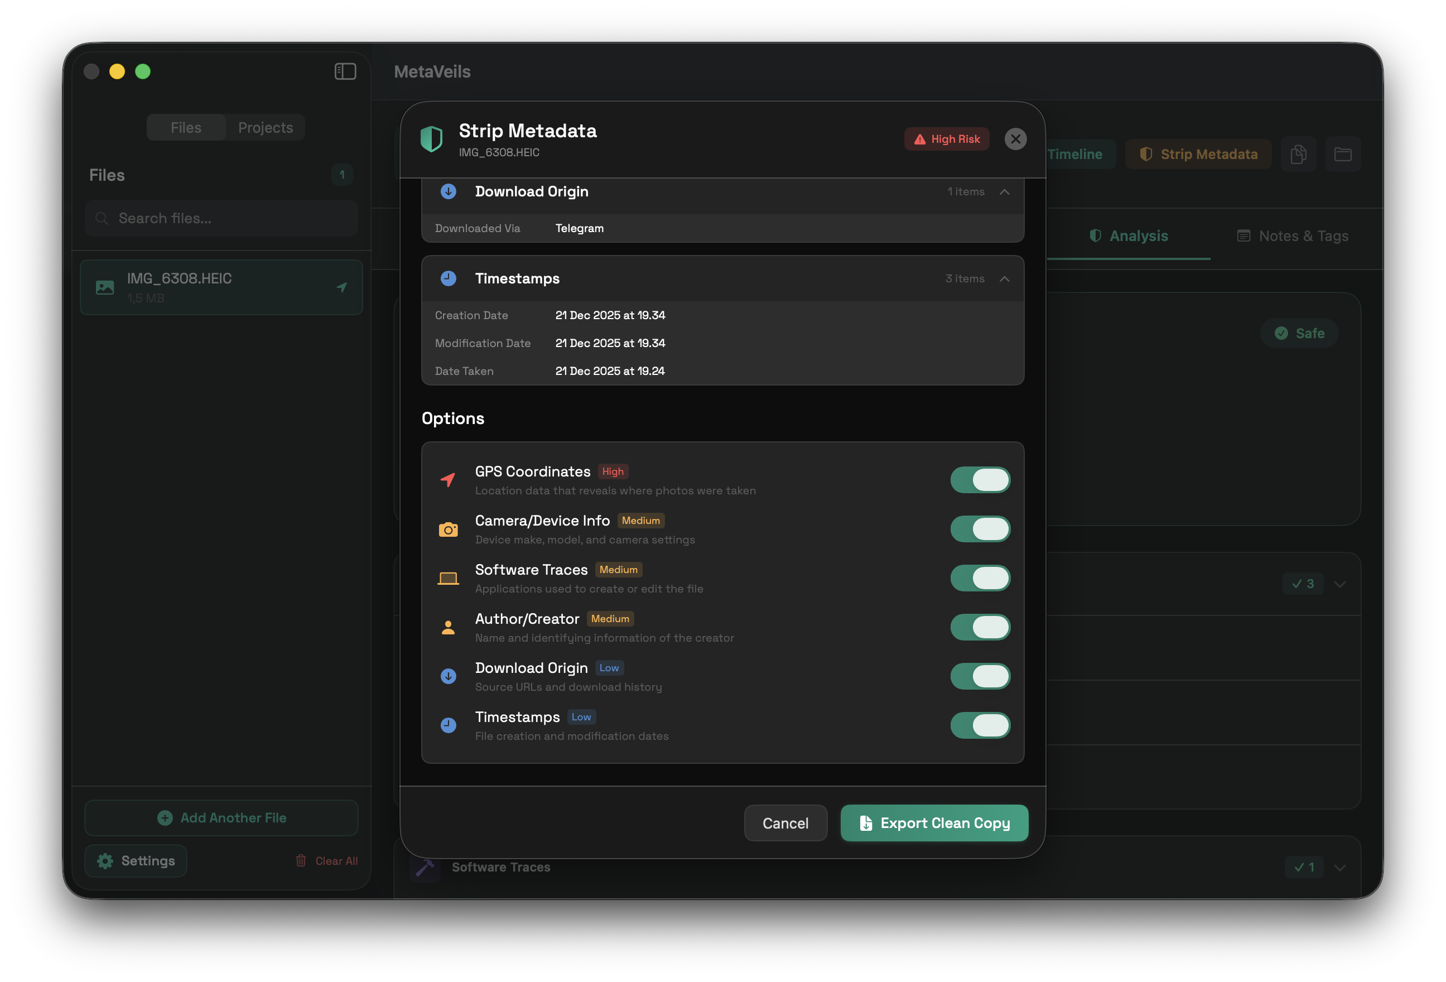The height and width of the screenshot is (982, 1446).
Task: Open the Notes & Tags tab
Action: click(1293, 236)
